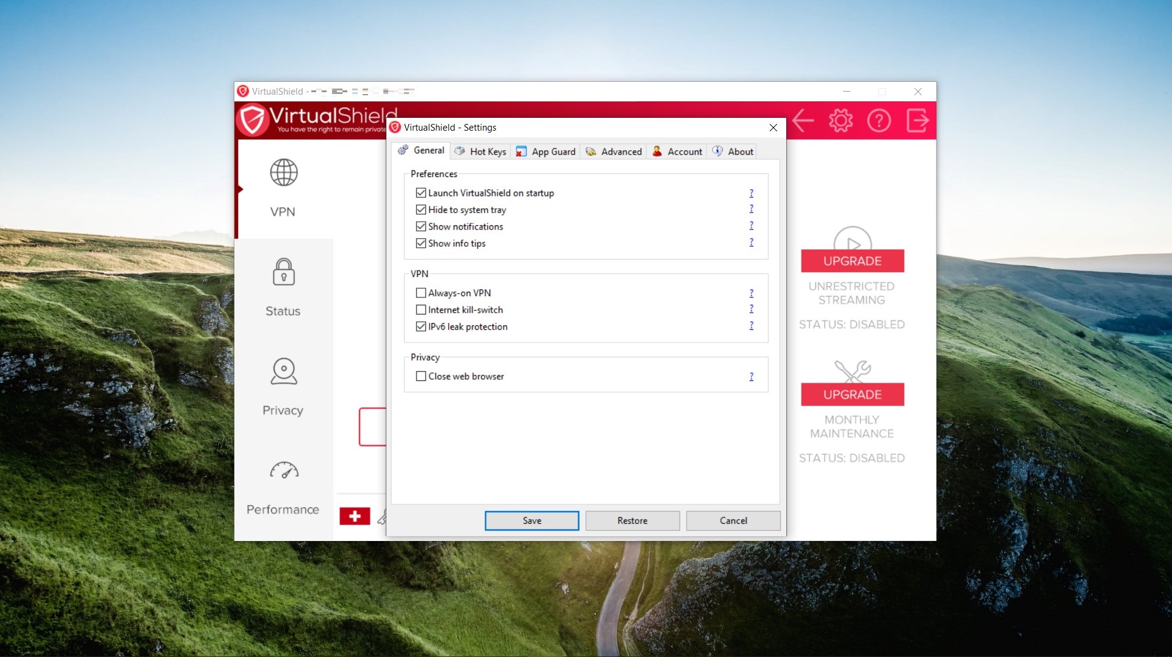Open help question mark in header
The height and width of the screenshot is (657, 1172).
(879, 120)
